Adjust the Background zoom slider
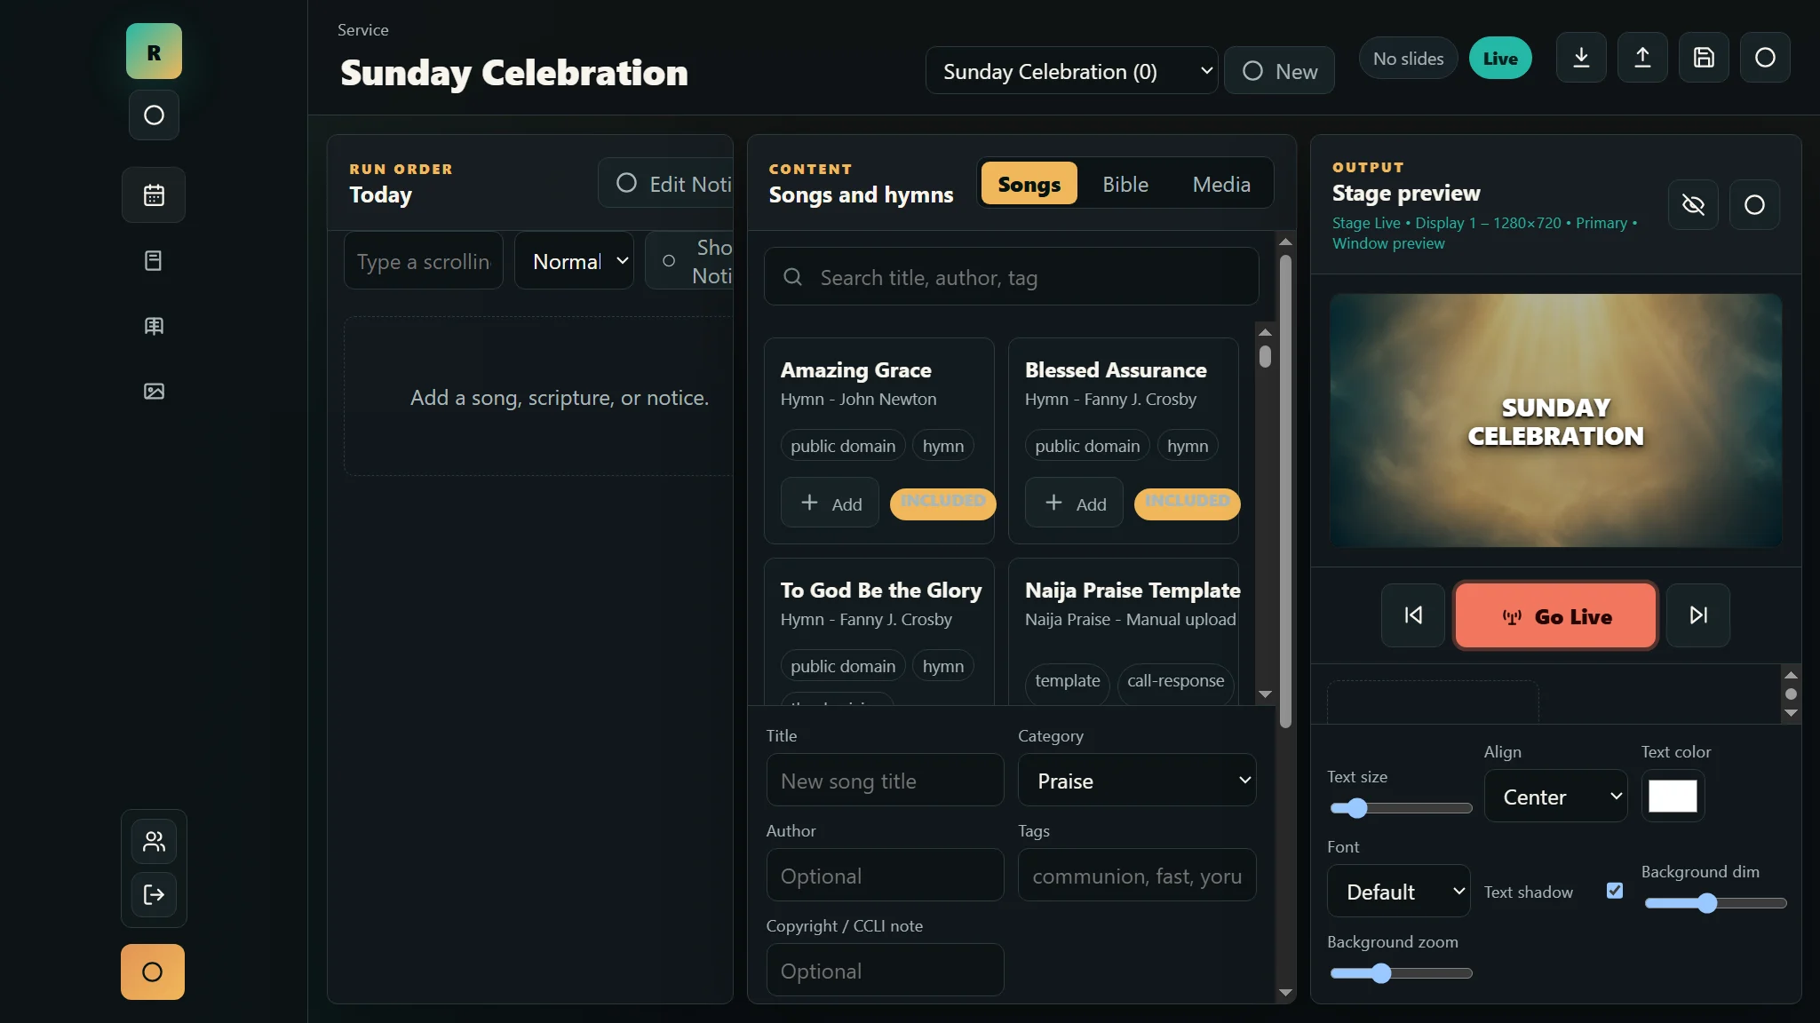Viewport: 1820px width, 1023px height. coord(1401,973)
